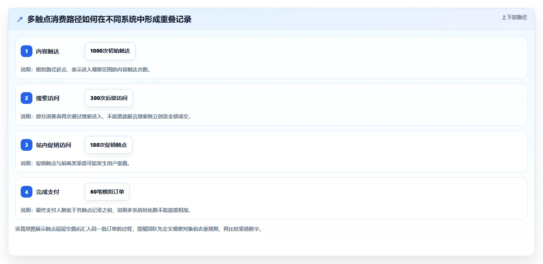Click the footer note starting "该情景图展示触点层层交叠"
543x264 pixels.
(138, 229)
